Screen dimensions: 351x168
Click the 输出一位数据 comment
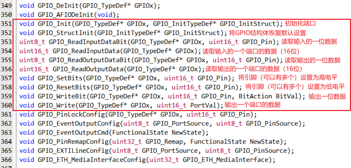327,97
